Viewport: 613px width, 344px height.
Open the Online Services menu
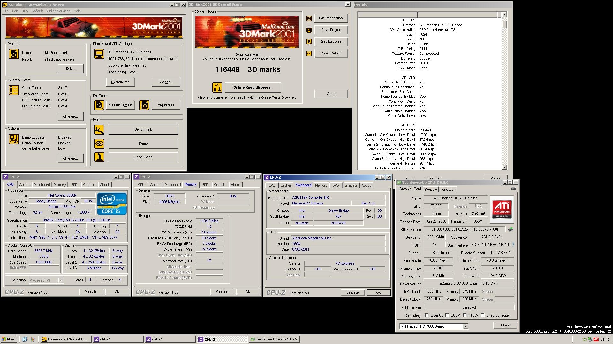point(58,11)
